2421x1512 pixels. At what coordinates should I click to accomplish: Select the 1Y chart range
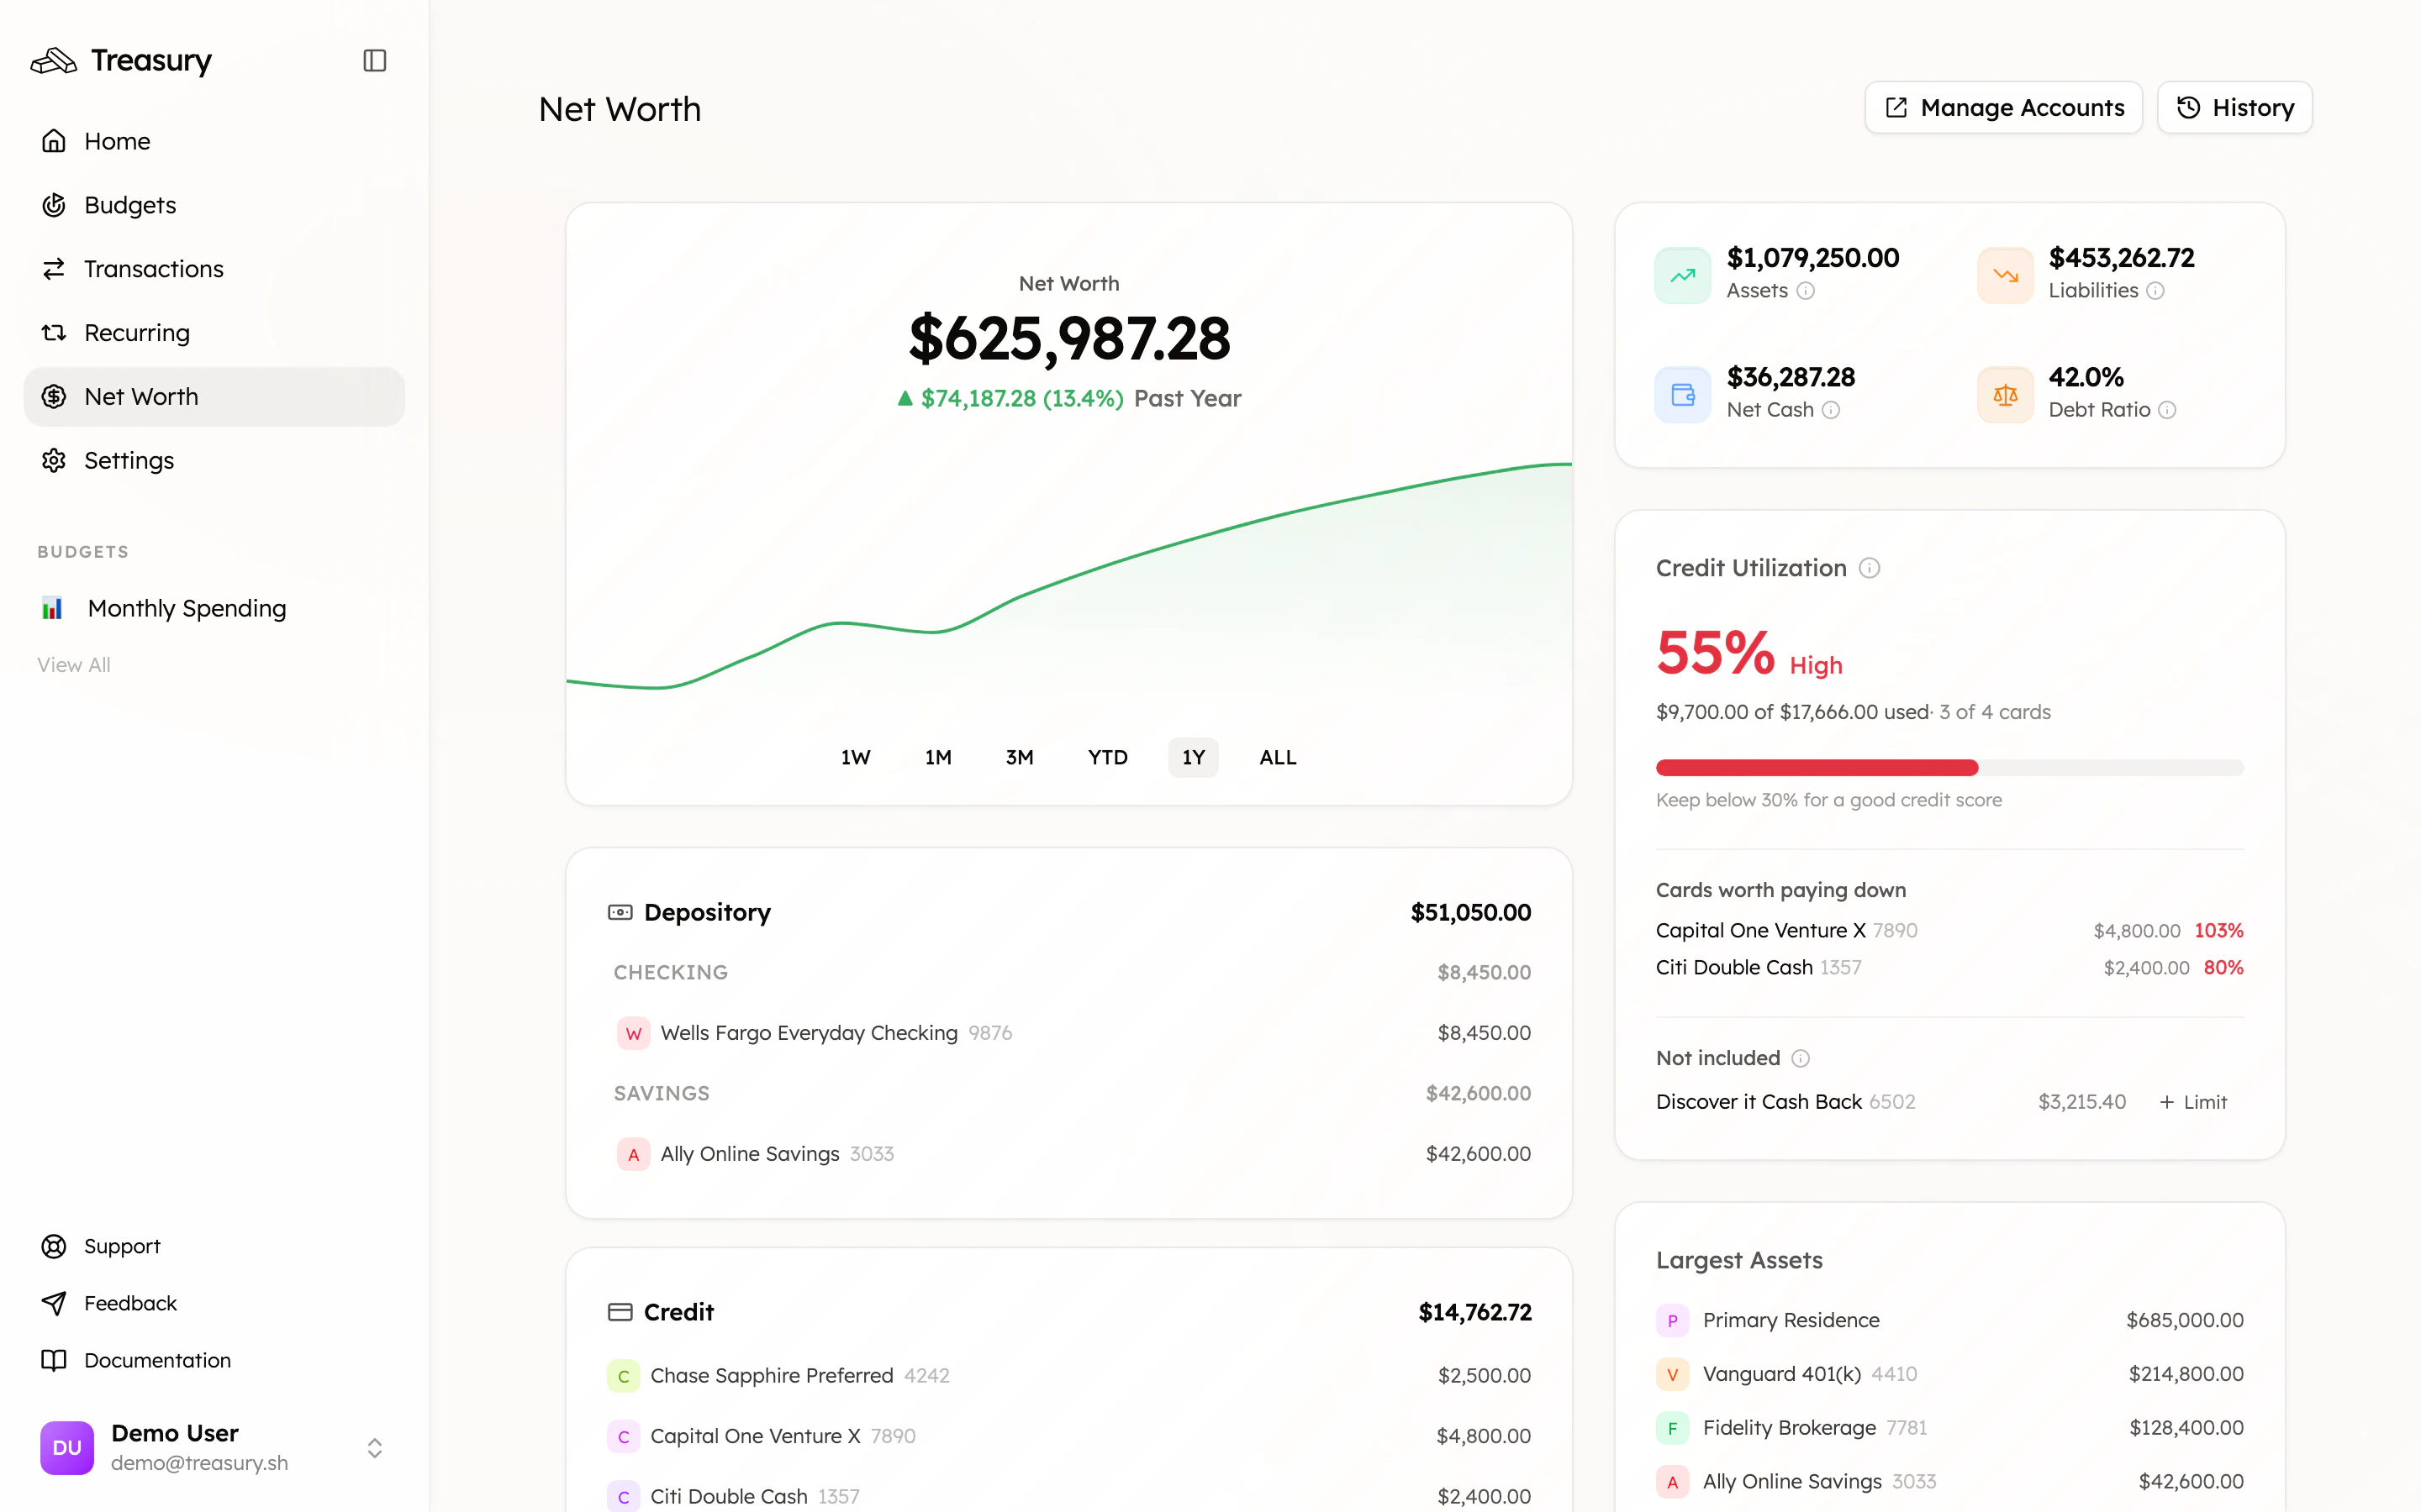tap(1194, 757)
